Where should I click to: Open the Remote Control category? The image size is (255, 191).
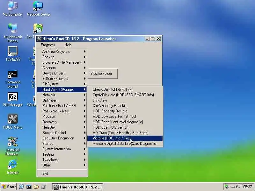62,133
